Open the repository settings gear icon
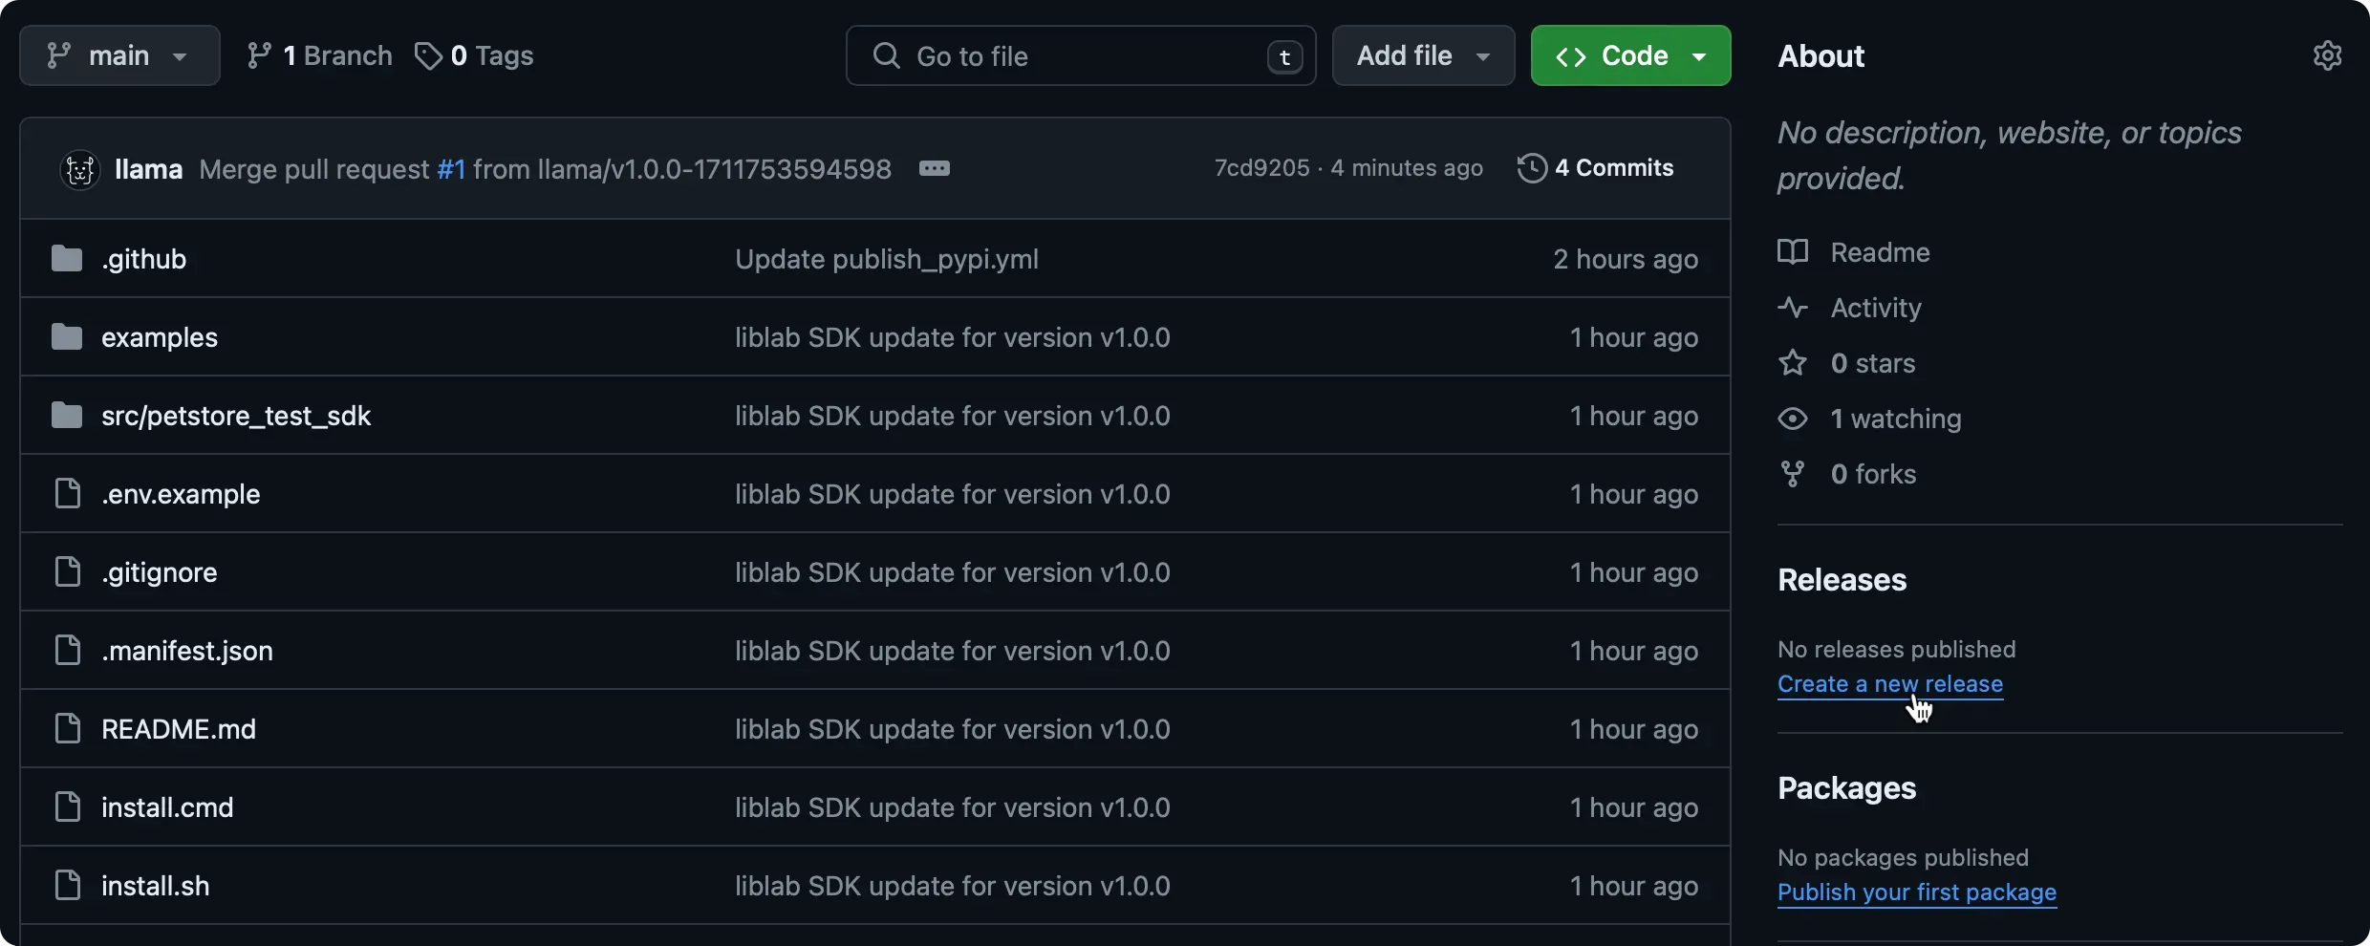This screenshot has height=946, width=2370. pyautogui.click(x=2328, y=54)
